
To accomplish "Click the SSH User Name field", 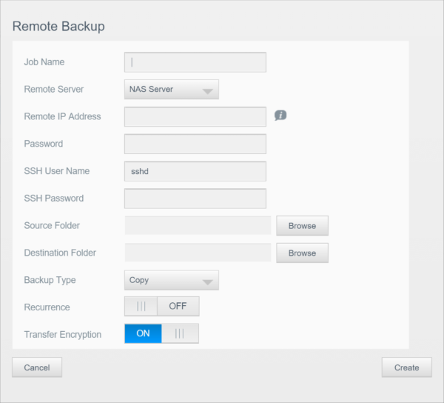I will pos(195,171).
